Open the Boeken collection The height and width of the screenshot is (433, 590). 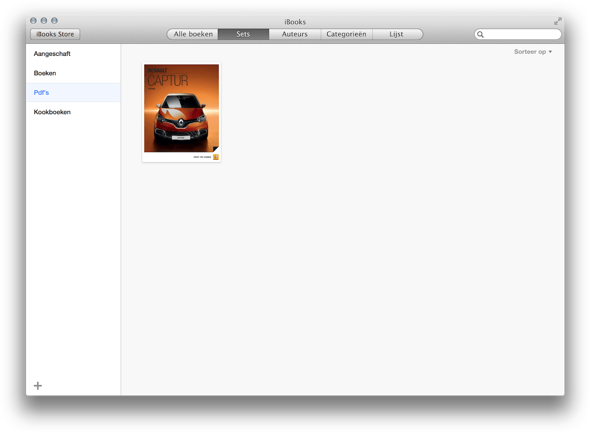pos(44,73)
